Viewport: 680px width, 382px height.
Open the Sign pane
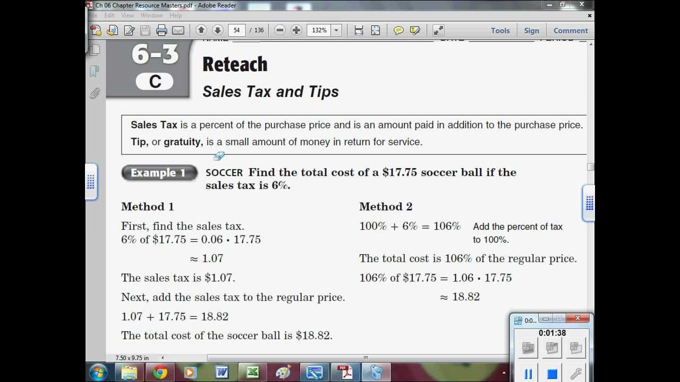pos(531,30)
